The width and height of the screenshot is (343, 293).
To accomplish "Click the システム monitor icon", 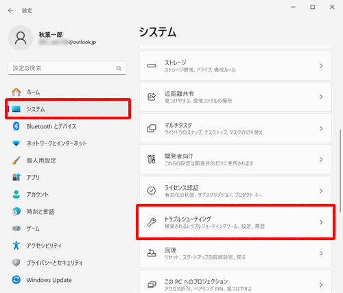I will point(16,109).
